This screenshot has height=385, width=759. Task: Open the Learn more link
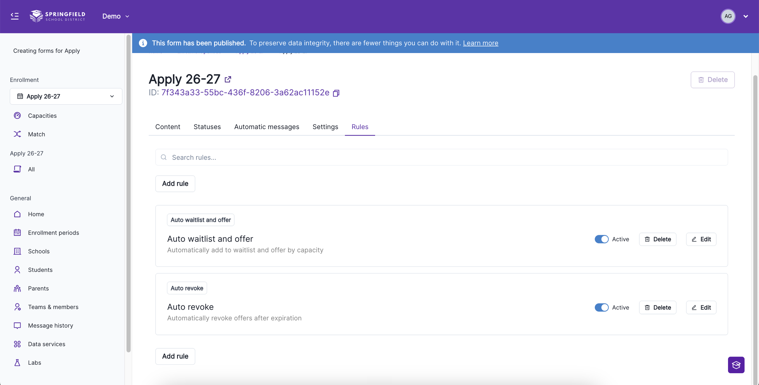click(480, 43)
